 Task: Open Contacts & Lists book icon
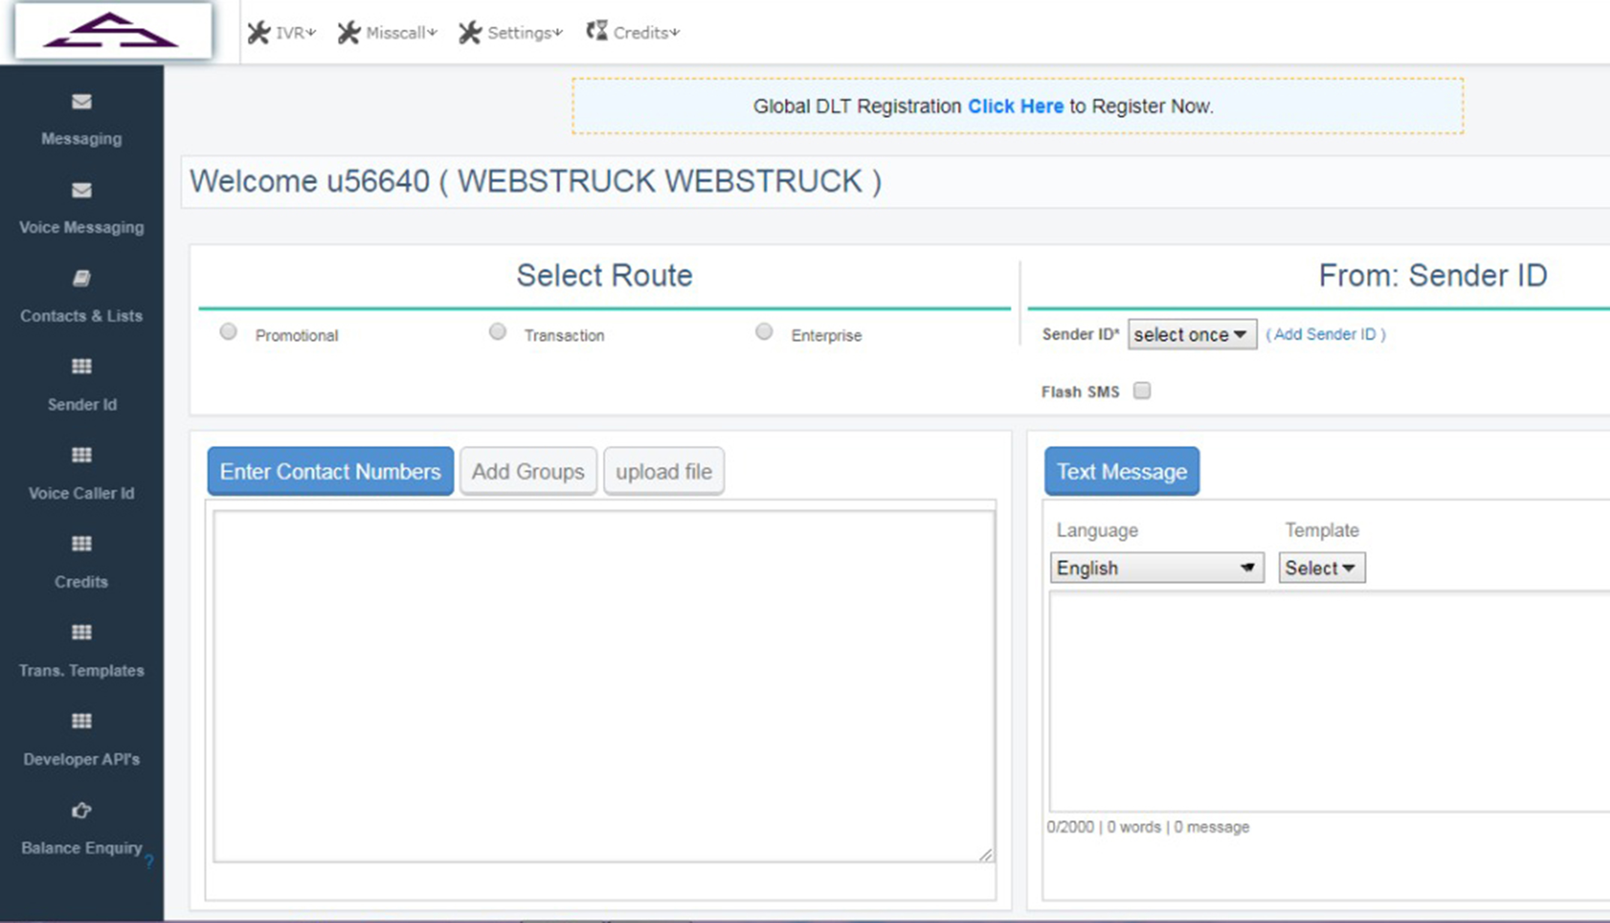[81, 278]
